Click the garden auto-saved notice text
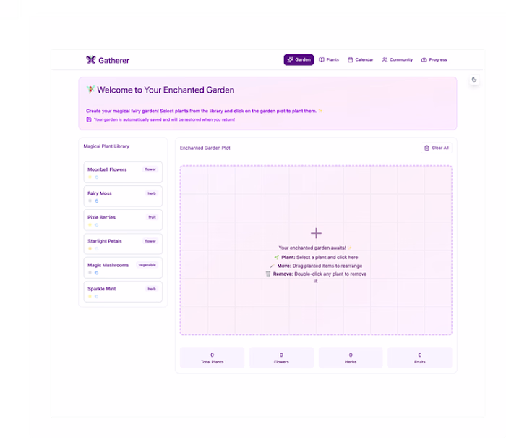506x438 pixels. (x=164, y=119)
